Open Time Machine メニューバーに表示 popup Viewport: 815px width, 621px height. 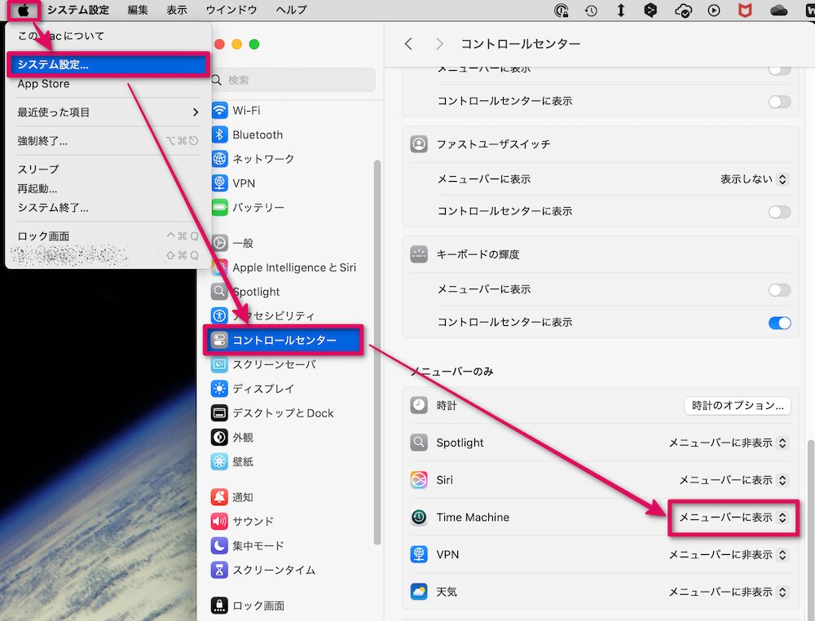(733, 517)
